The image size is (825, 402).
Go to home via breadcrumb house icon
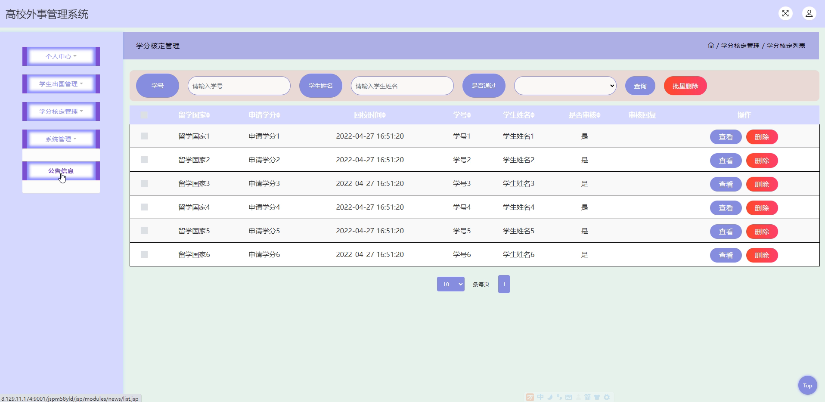click(x=710, y=45)
